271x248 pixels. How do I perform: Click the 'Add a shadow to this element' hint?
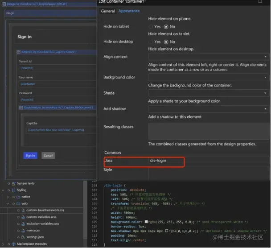click(x=175, y=117)
